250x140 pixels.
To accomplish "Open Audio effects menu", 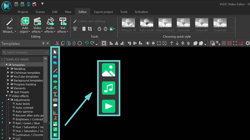I will point(50,25).
